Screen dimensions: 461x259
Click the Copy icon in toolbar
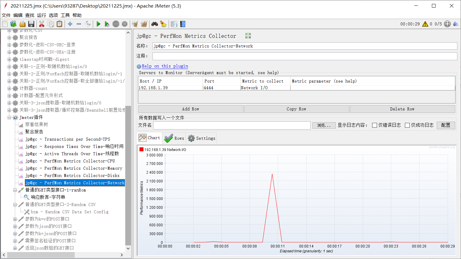pyautogui.click(x=51, y=24)
